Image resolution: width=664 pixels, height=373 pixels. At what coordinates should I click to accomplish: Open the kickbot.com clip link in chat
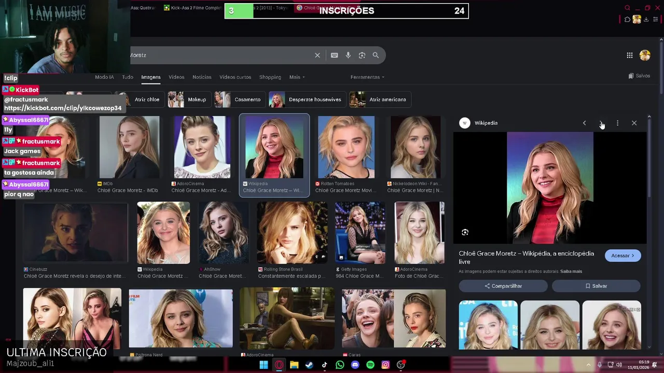63,108
